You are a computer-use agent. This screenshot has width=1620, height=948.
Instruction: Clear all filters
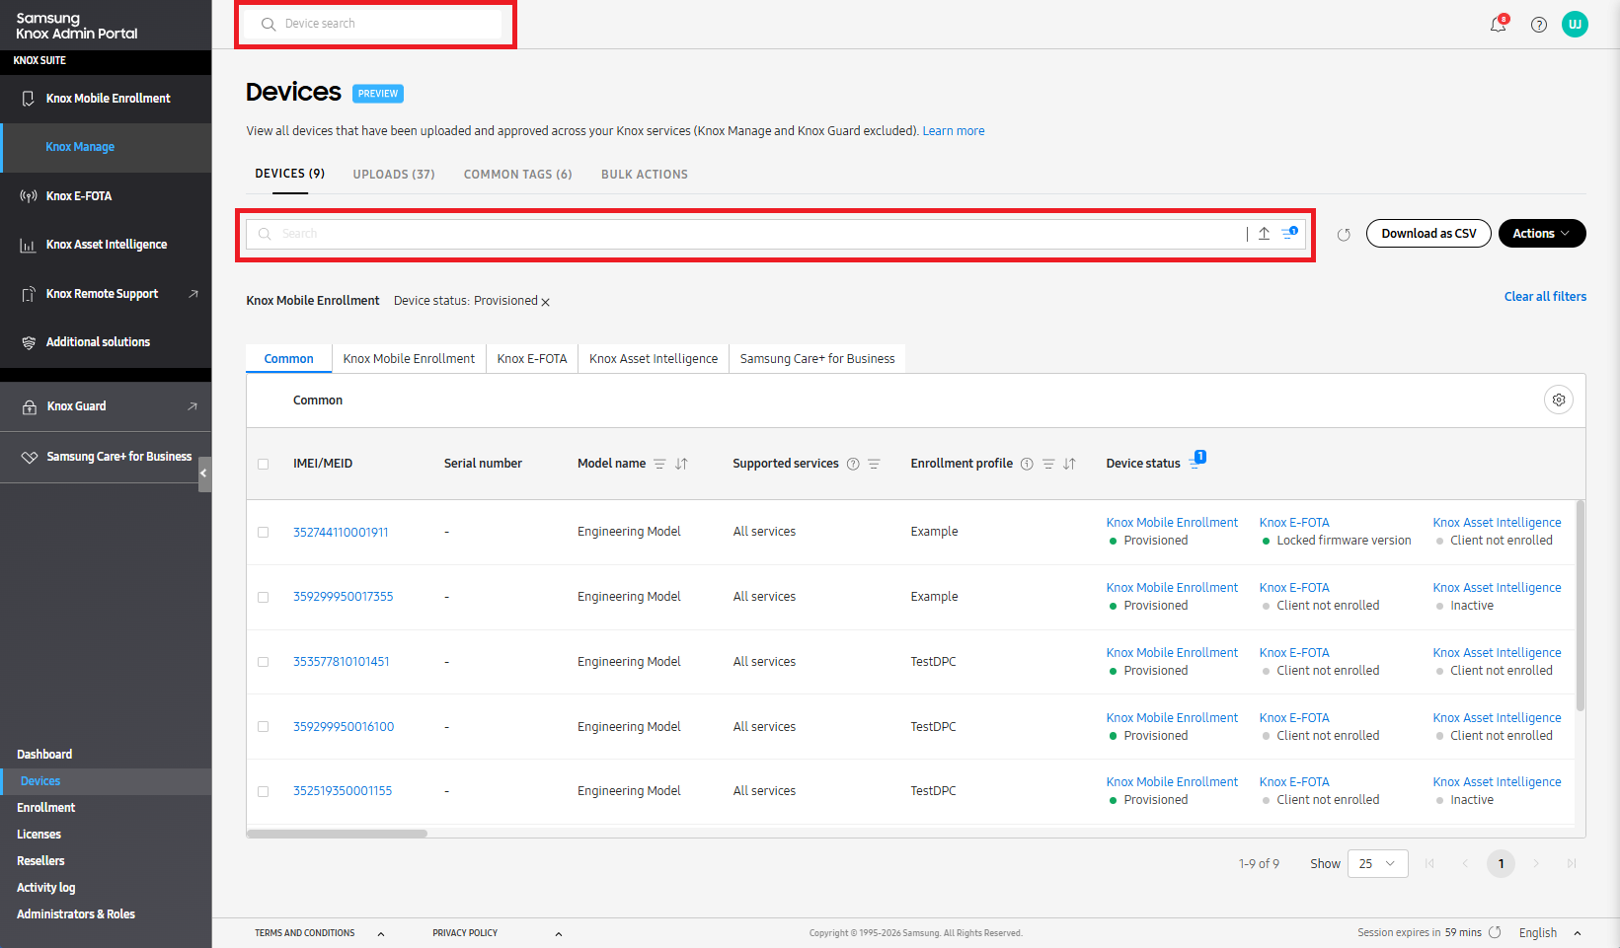pyautogui.click(x=1545, y=296)
